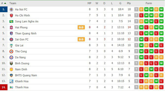Screen dimensions: 165x92
Task: Click Ha Noi FC's gray question mark form box
Action: click(136, 10)
